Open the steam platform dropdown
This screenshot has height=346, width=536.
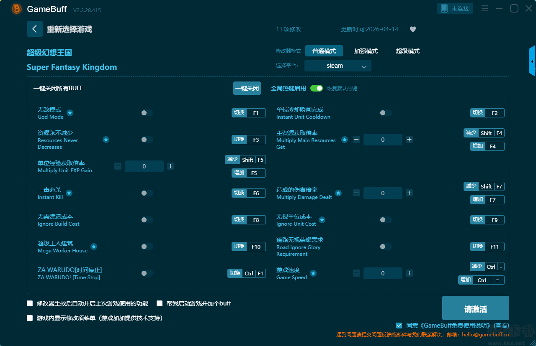click(338, 66)
